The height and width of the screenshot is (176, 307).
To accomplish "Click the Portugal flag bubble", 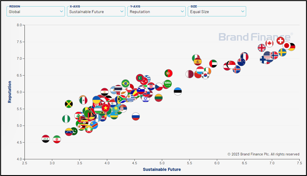I will (x=168, y=73).
